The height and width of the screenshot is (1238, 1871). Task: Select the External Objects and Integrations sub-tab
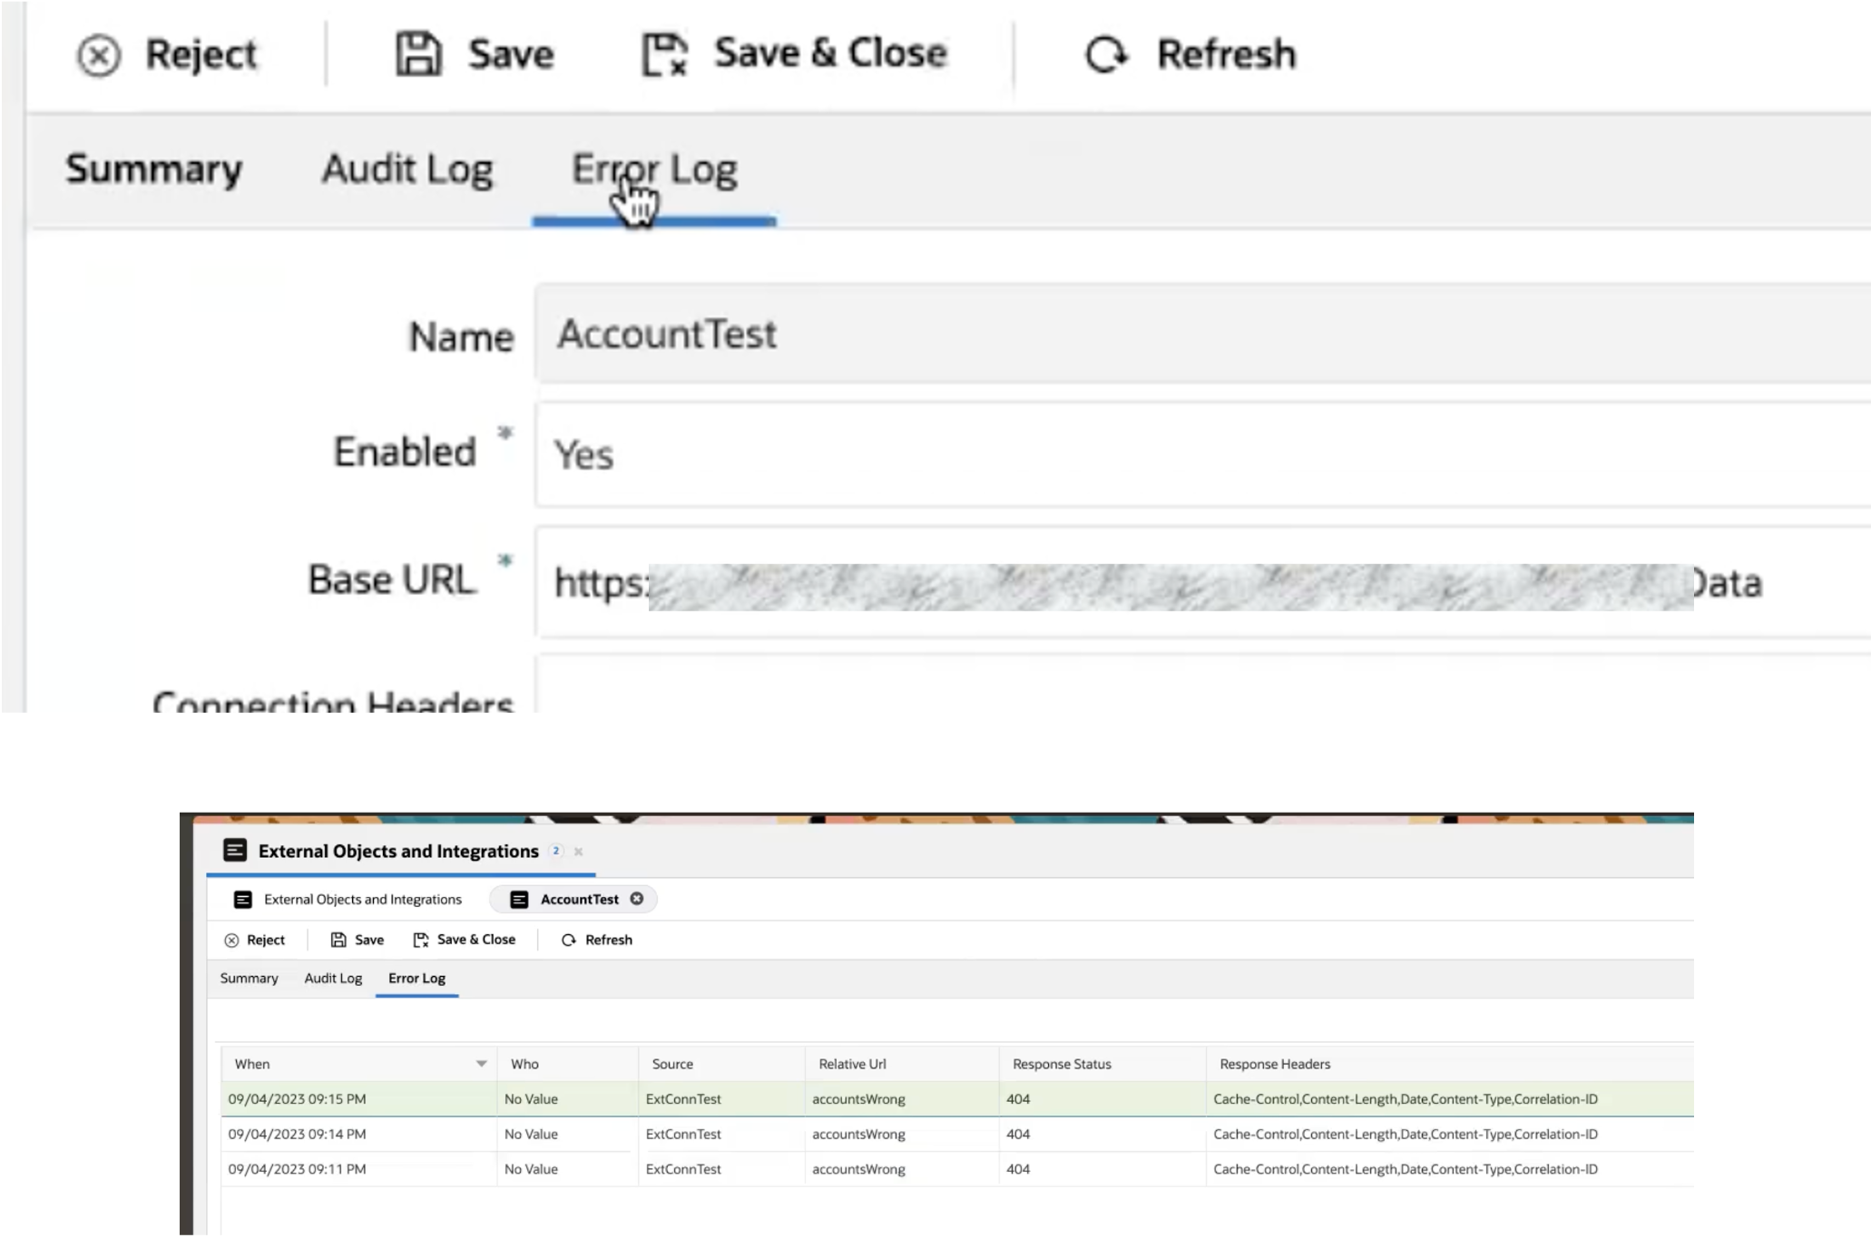(x=362, y=900)
